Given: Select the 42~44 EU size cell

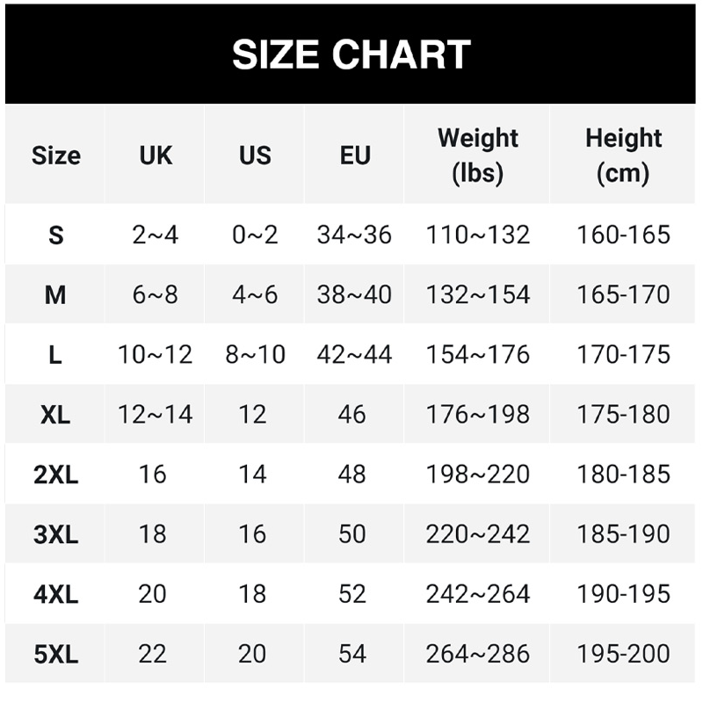Looking at the screenshot, I should [354, 354].
